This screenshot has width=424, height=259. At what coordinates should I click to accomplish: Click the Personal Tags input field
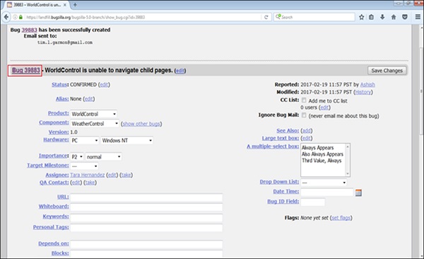[146, 228]
